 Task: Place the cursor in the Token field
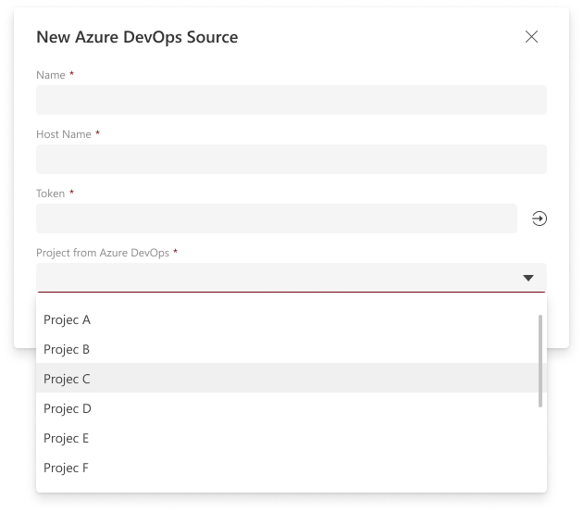click(276, 219)
